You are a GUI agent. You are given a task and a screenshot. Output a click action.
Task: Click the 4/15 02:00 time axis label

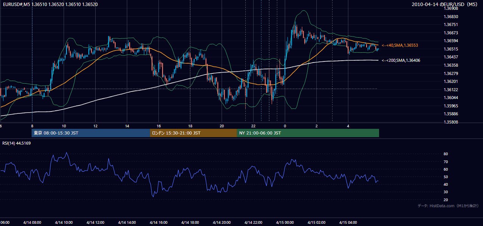pos(316,222)
